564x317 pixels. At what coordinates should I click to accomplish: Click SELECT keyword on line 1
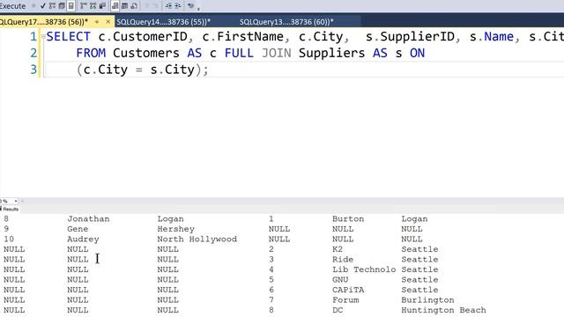[x=69, y=36]
